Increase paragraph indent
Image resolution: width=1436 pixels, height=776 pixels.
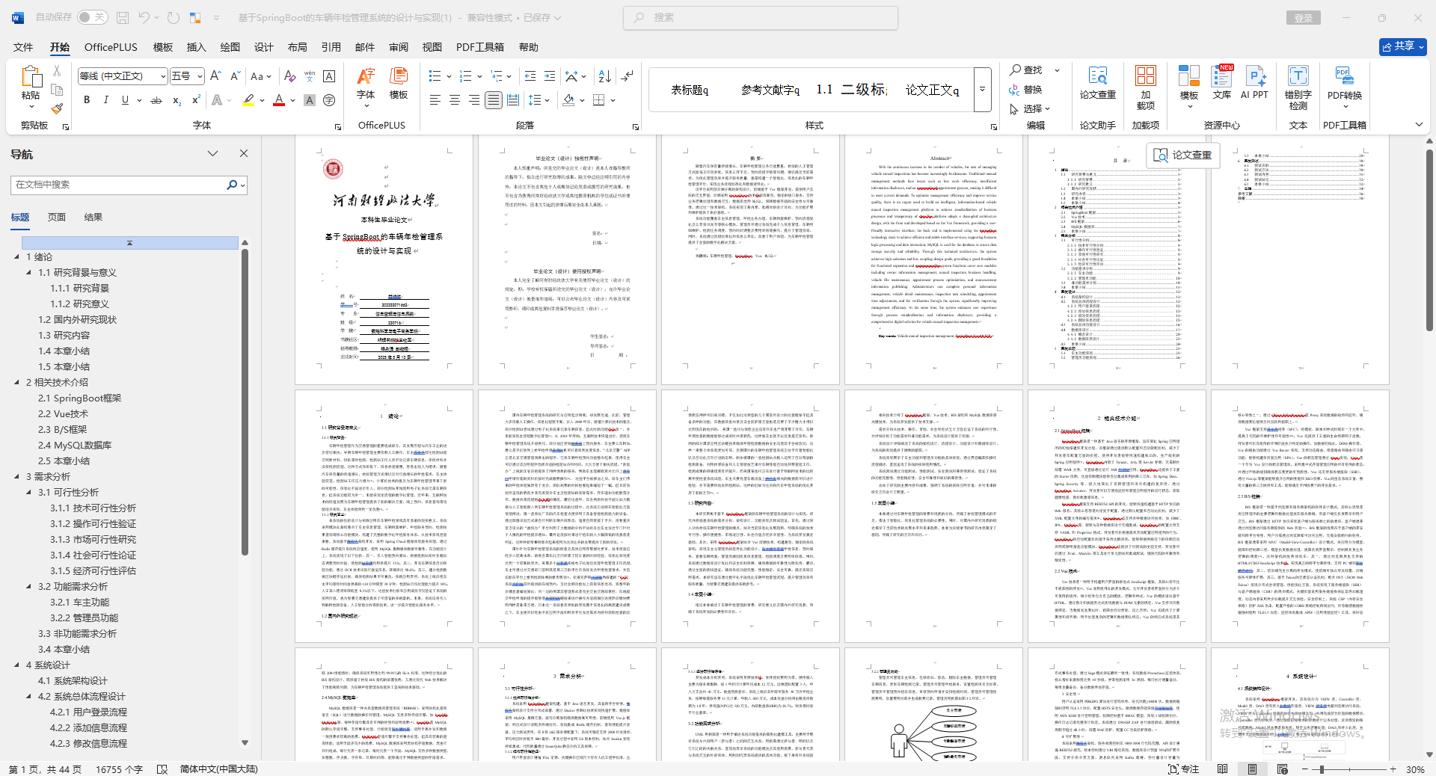tap(550, 76)
